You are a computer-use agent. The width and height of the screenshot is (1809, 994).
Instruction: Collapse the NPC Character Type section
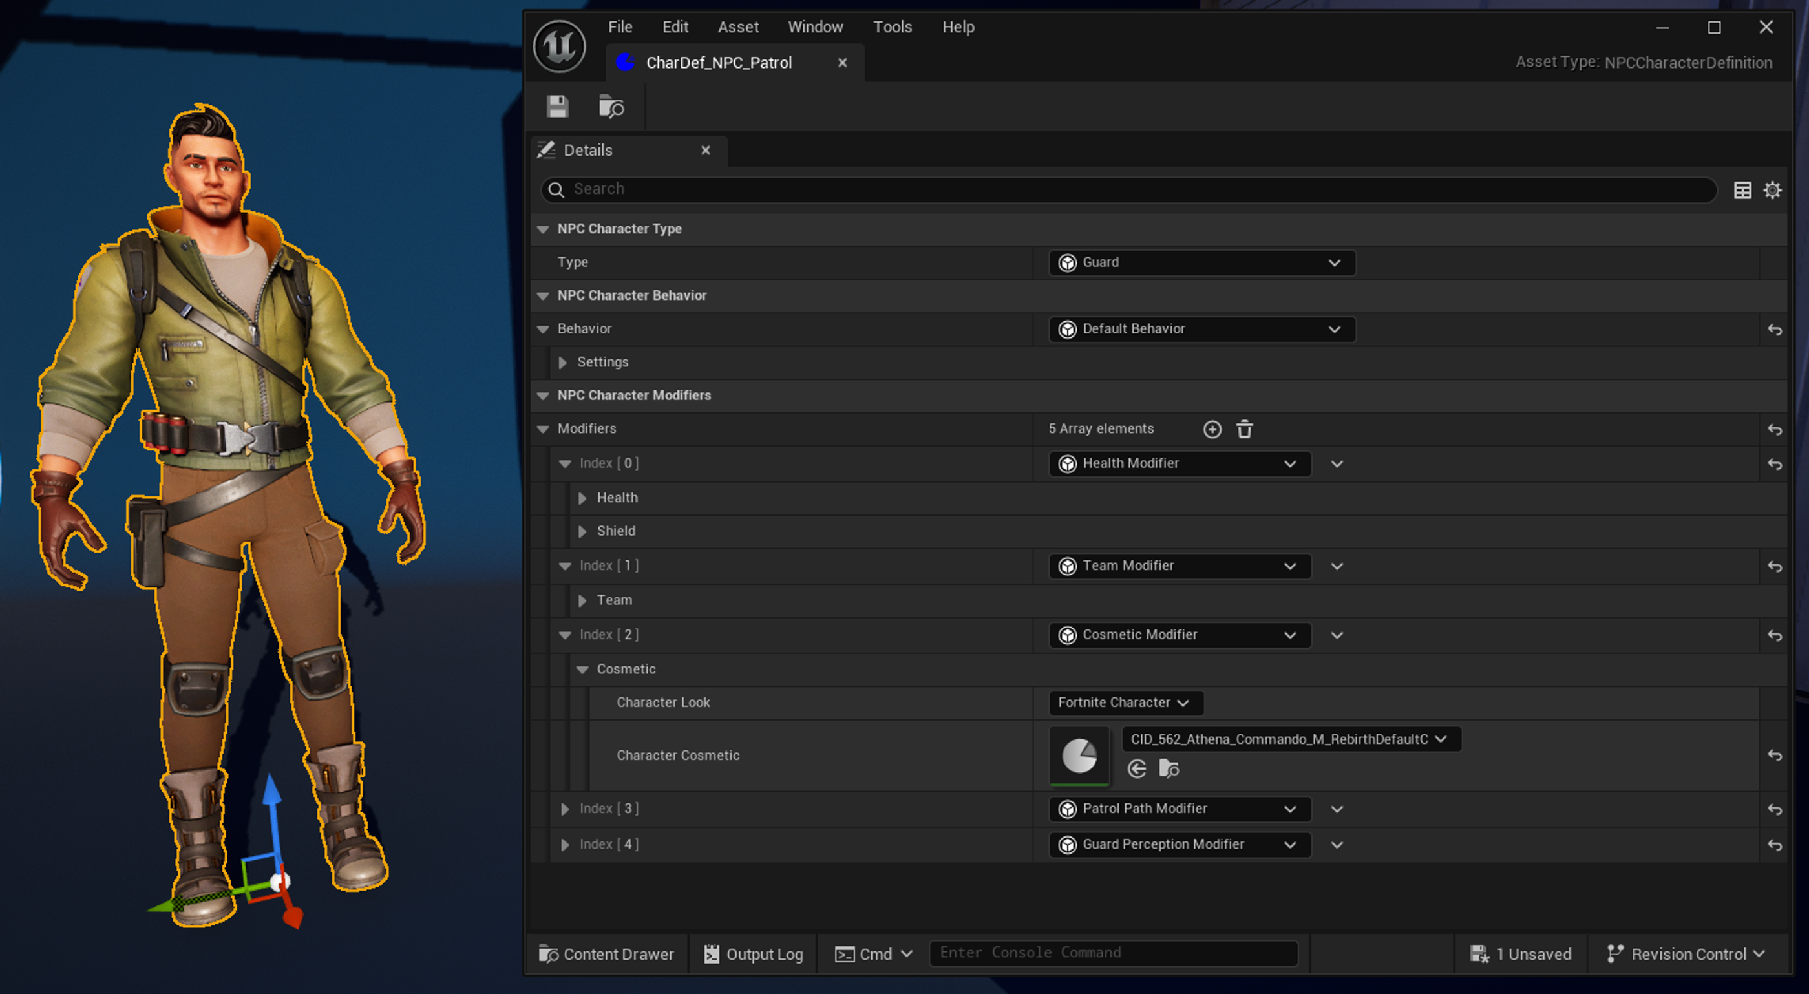point(543,229)
